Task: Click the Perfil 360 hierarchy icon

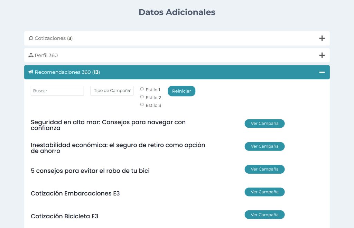Action: click(31, 55)
